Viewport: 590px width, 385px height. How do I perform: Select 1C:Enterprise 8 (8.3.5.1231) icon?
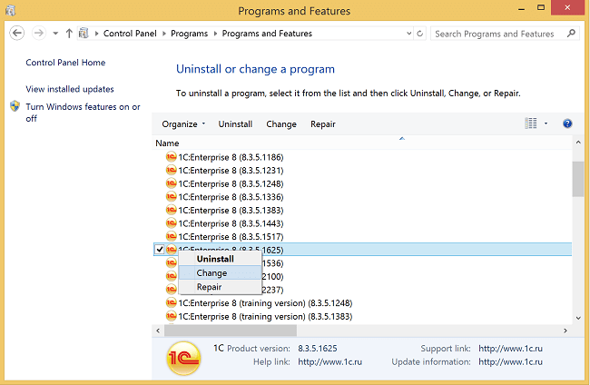point(172,170)
